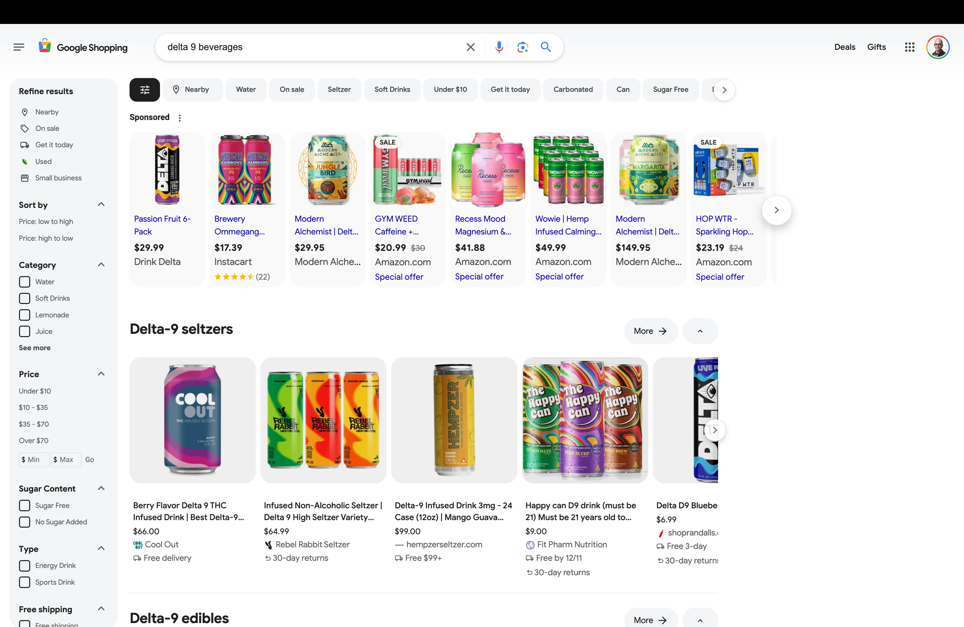Clear the search box text

[470, 48]
